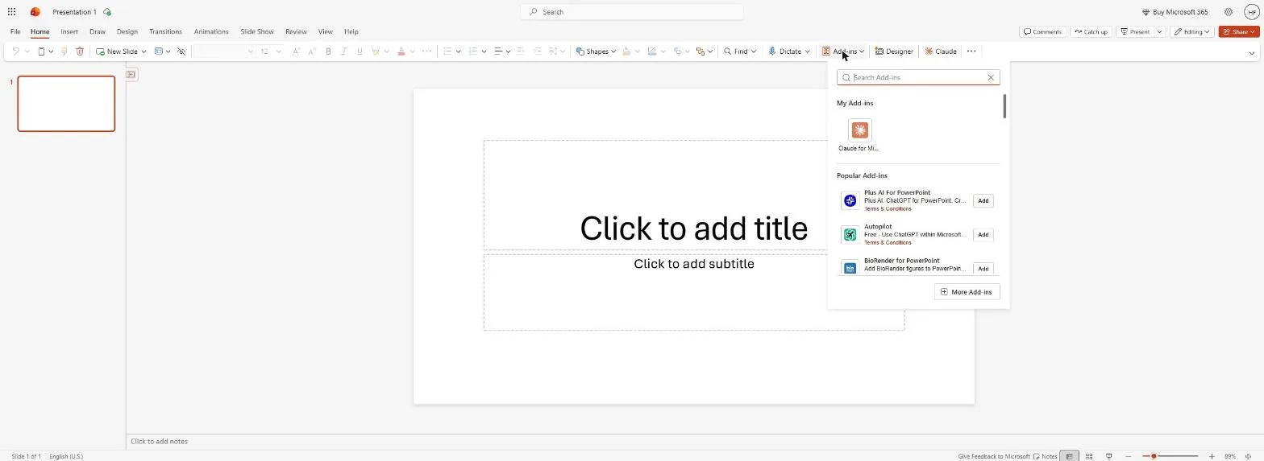Image resolution: width=1264 pixels, height=461 pixels.
Task: Open the font size dropdown
Action: coord(279,51)
